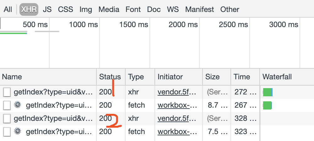The width and height of the screenshot is (314, 141).
Task: Click the file icon of second getIndex request
Action: (x=7, y=105)
